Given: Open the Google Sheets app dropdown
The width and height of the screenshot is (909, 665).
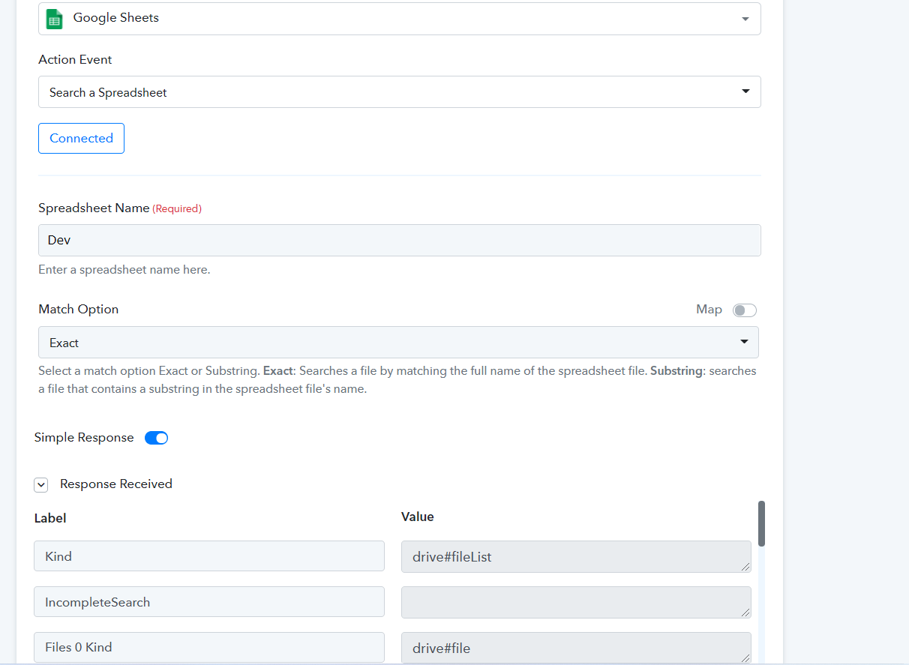Looking at the screenshot, I should click(400, 18).
